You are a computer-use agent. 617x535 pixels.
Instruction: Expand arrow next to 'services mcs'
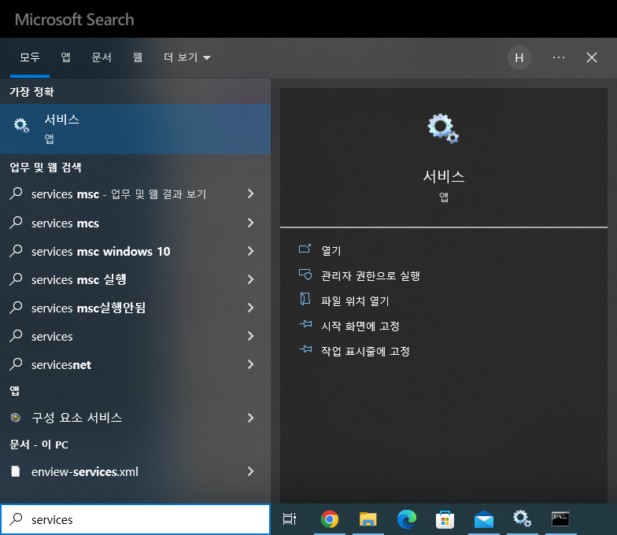(250, 223)
